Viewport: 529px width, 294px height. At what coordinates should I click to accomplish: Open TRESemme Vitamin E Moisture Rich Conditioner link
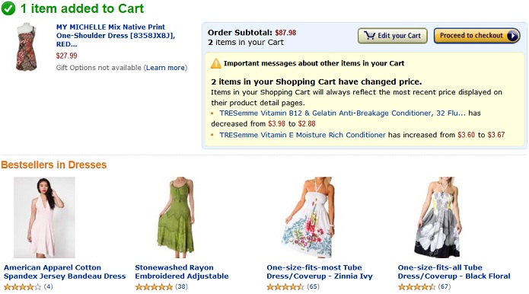click(302, 135)
